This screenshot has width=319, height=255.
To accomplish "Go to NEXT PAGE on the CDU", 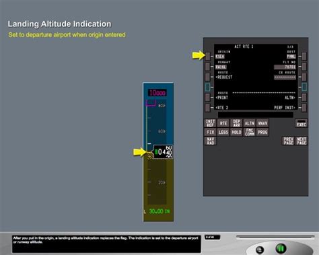I will tap(302, 141).
